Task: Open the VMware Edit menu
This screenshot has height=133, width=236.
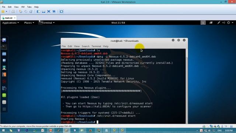Action: coord(10,7)
